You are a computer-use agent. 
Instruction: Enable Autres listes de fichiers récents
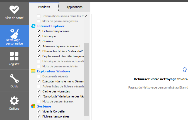pos(39,86)
